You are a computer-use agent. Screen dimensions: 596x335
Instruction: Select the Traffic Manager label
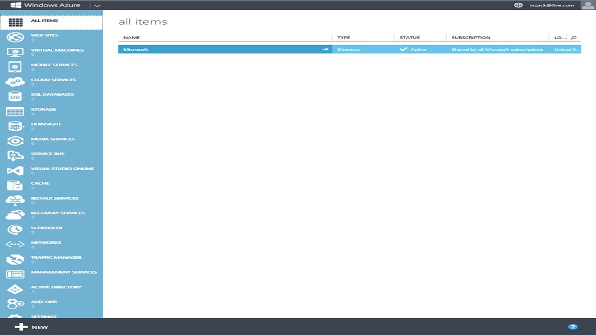[56, 257]
